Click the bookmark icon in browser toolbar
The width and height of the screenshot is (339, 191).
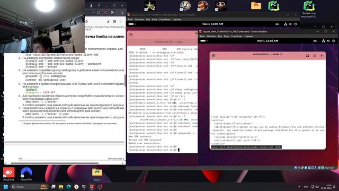click(x=99, y=13)
